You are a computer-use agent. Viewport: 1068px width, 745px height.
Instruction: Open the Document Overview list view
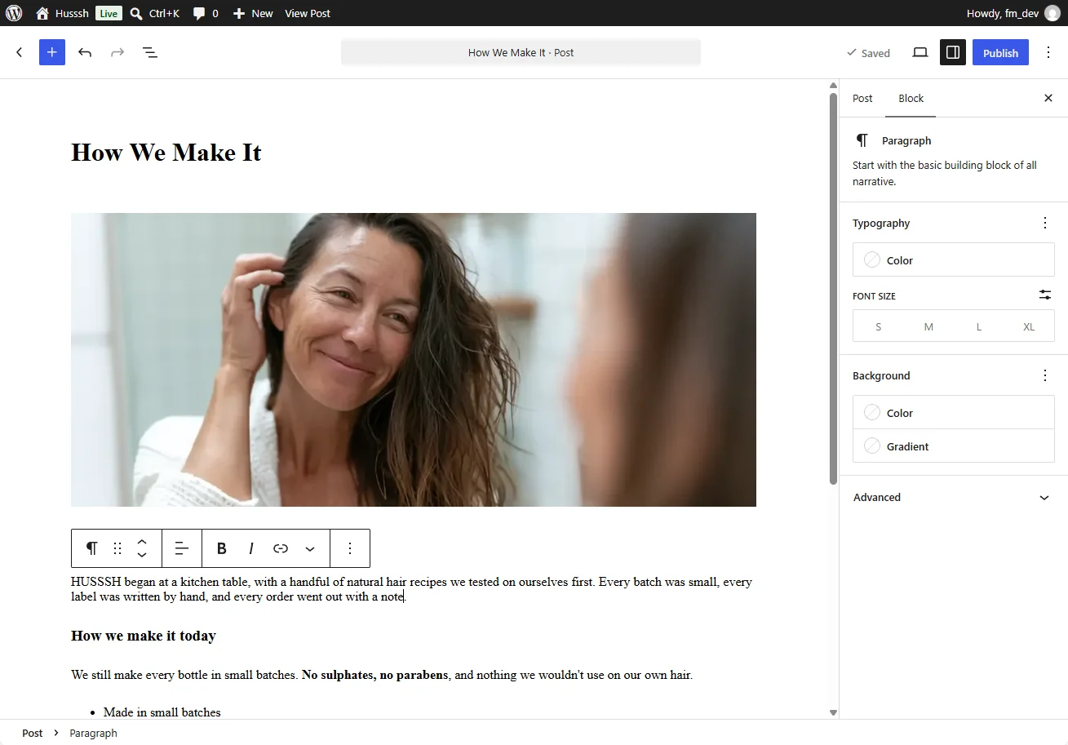click(150, 52)
